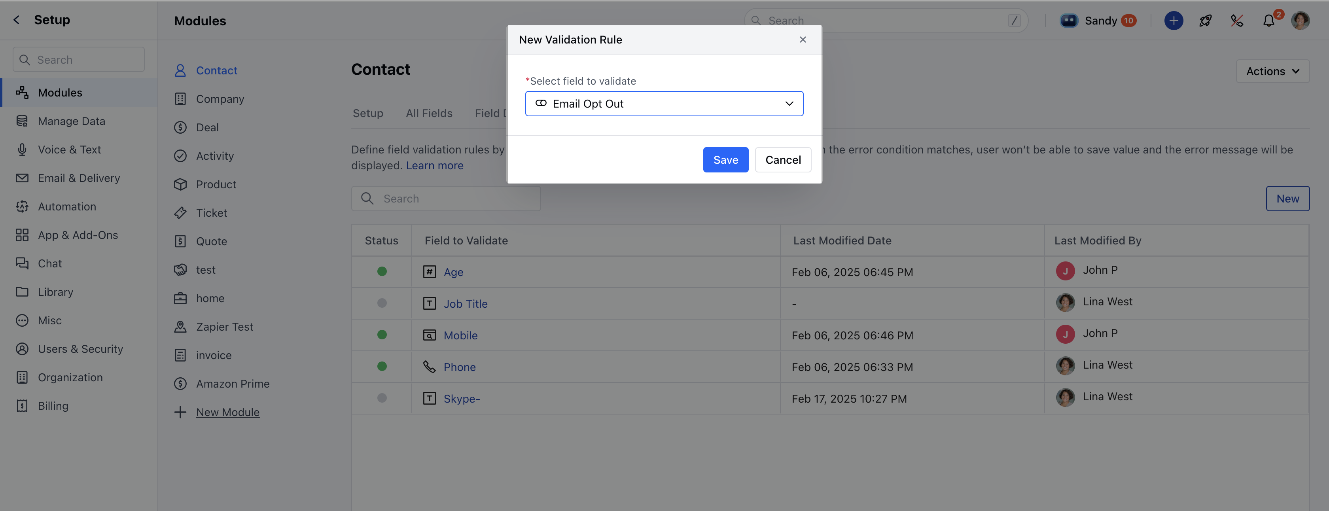Click the user profile avatar

pyautogui.click(x=1300, y=21)
